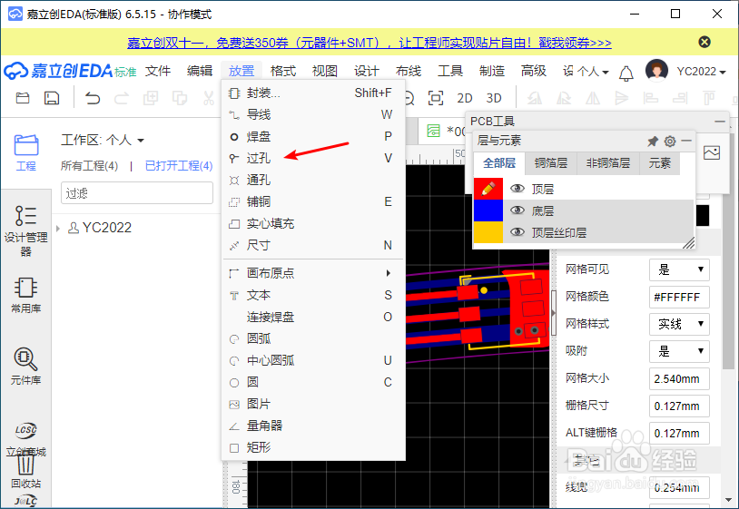This screenshot has width=739, height=509.
Task: Choose 文本 from the 放置 menu
Action: (x=313, y=295)
